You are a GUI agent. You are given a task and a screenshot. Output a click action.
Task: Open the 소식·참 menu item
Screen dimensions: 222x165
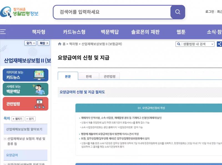pos(214,32)
